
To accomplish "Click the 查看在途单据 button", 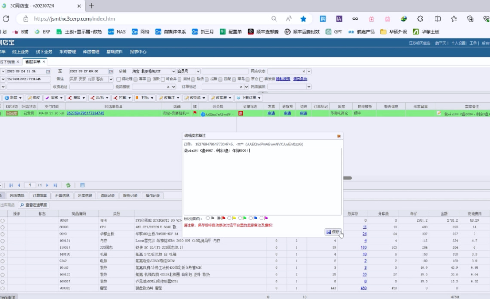I will 34,205.
